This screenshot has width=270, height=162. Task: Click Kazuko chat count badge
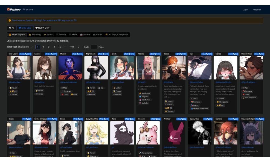pyautogui.click(x=51, y=54)
